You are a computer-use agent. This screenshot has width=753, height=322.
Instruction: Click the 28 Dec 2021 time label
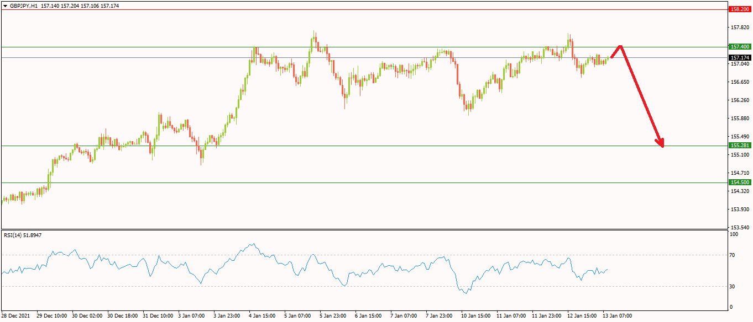tap(14, 316)
